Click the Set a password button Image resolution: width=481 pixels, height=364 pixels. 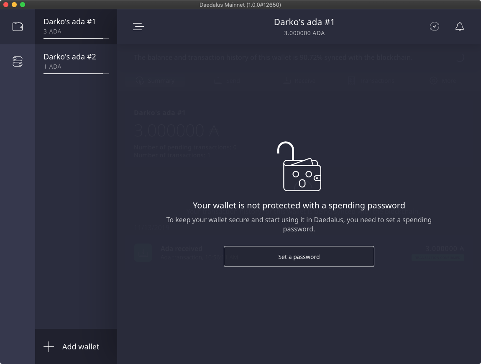299,256
